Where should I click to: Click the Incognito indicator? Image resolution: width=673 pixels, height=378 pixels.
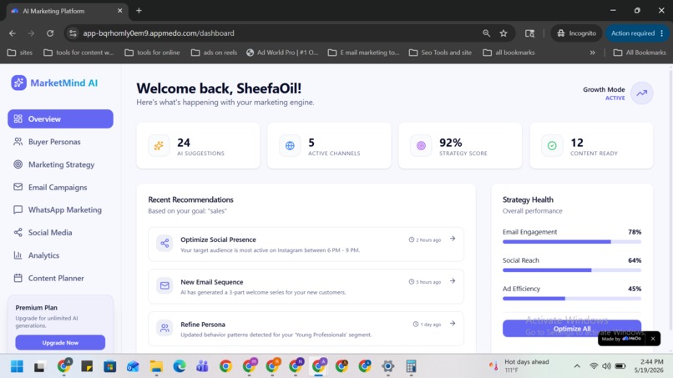576,33
